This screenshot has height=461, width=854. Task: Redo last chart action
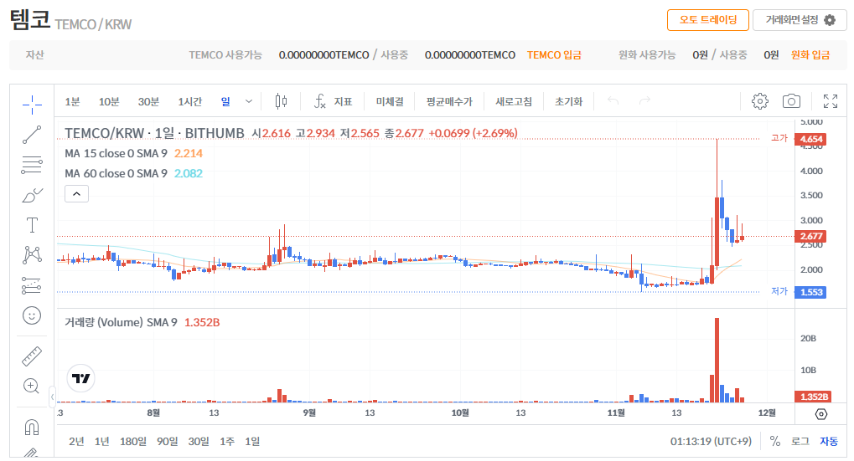(x=644, y=100)
